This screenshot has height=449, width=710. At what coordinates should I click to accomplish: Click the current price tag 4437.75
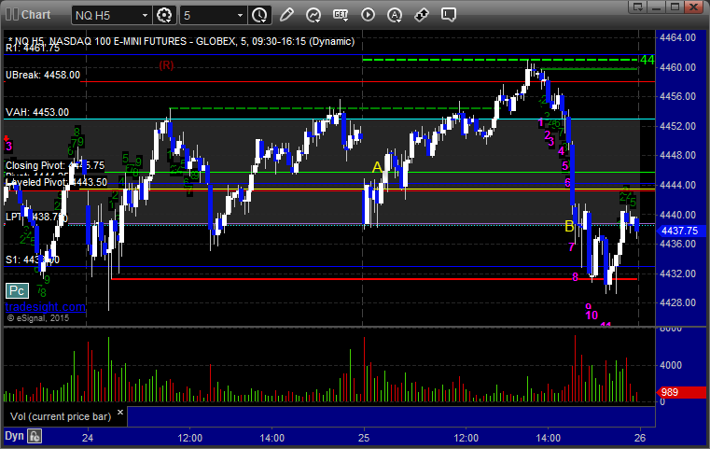(679, 232)
